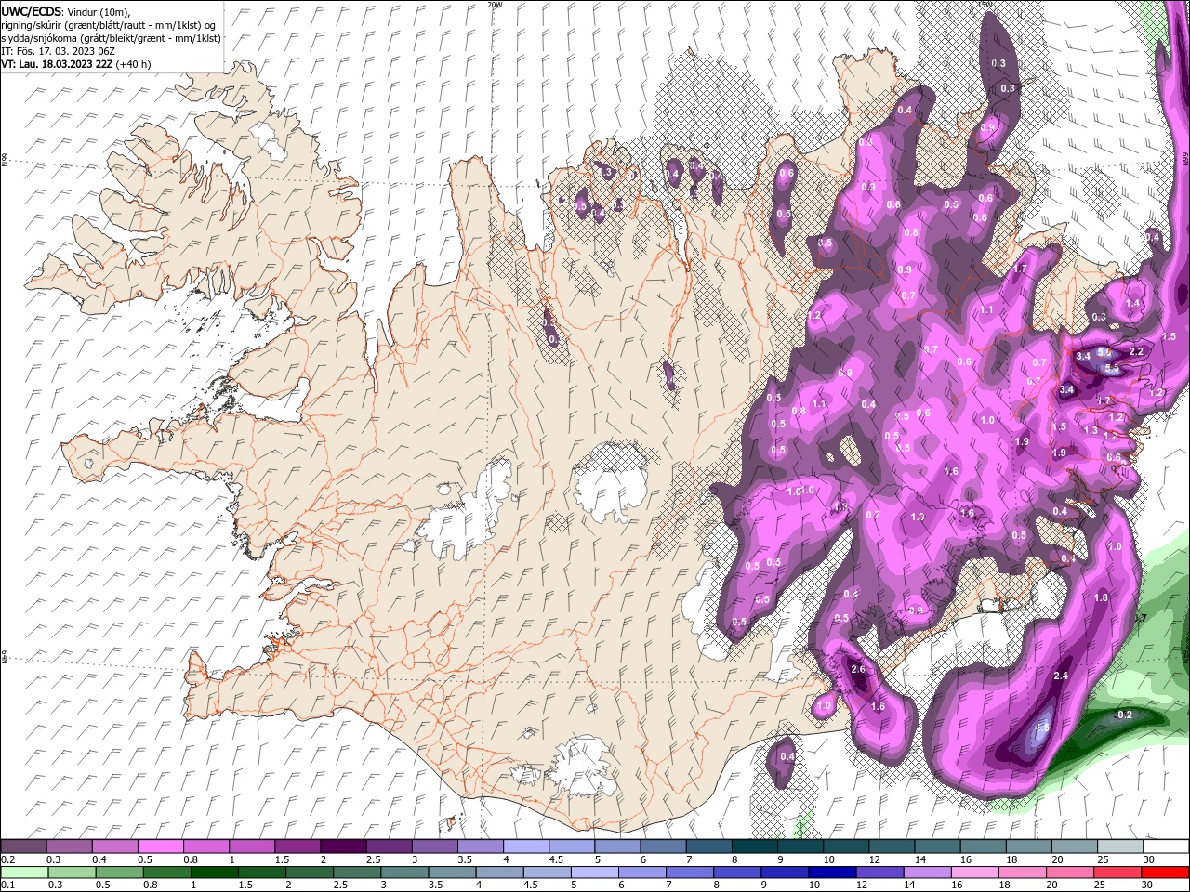Image resolution: width=1190 pixels, height=892 pixels.
Task: Select the darkest green 1–1.5 rain legend swatch
Action: (x=215, y=872)
